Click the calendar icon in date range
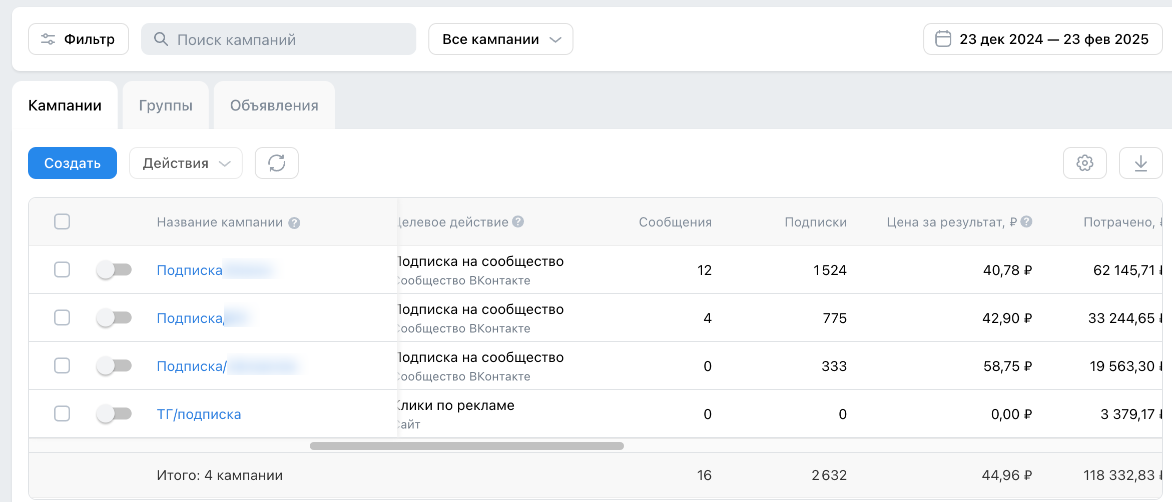The height and width of the screenshot is (502, 1172). 943,39
